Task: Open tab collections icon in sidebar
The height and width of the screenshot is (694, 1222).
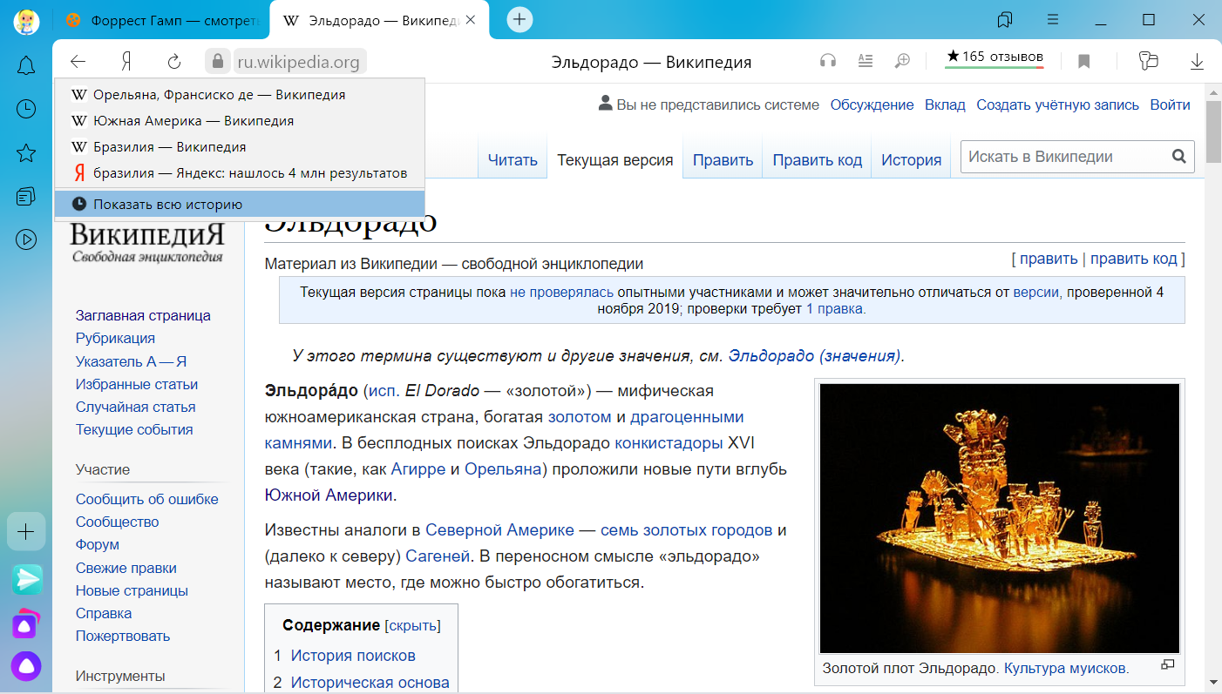Action: point(26,196)
